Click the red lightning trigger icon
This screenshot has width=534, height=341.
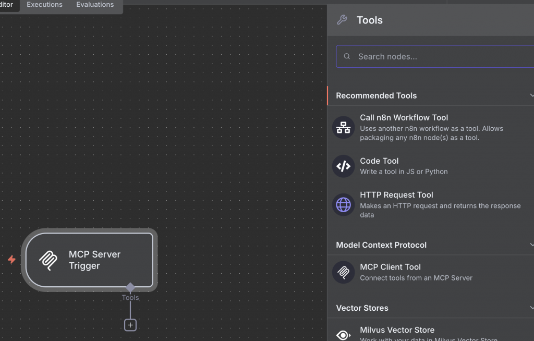[x=11, y=260]
